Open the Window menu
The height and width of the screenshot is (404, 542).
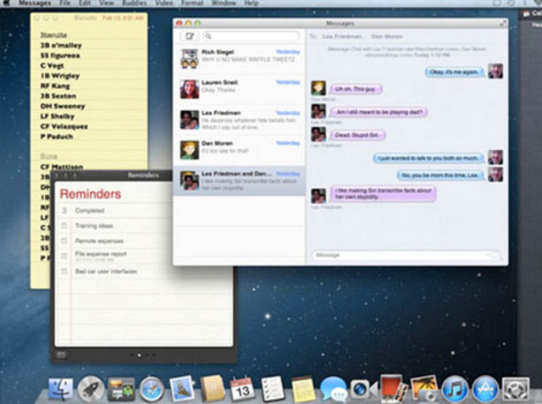(224, 3)
